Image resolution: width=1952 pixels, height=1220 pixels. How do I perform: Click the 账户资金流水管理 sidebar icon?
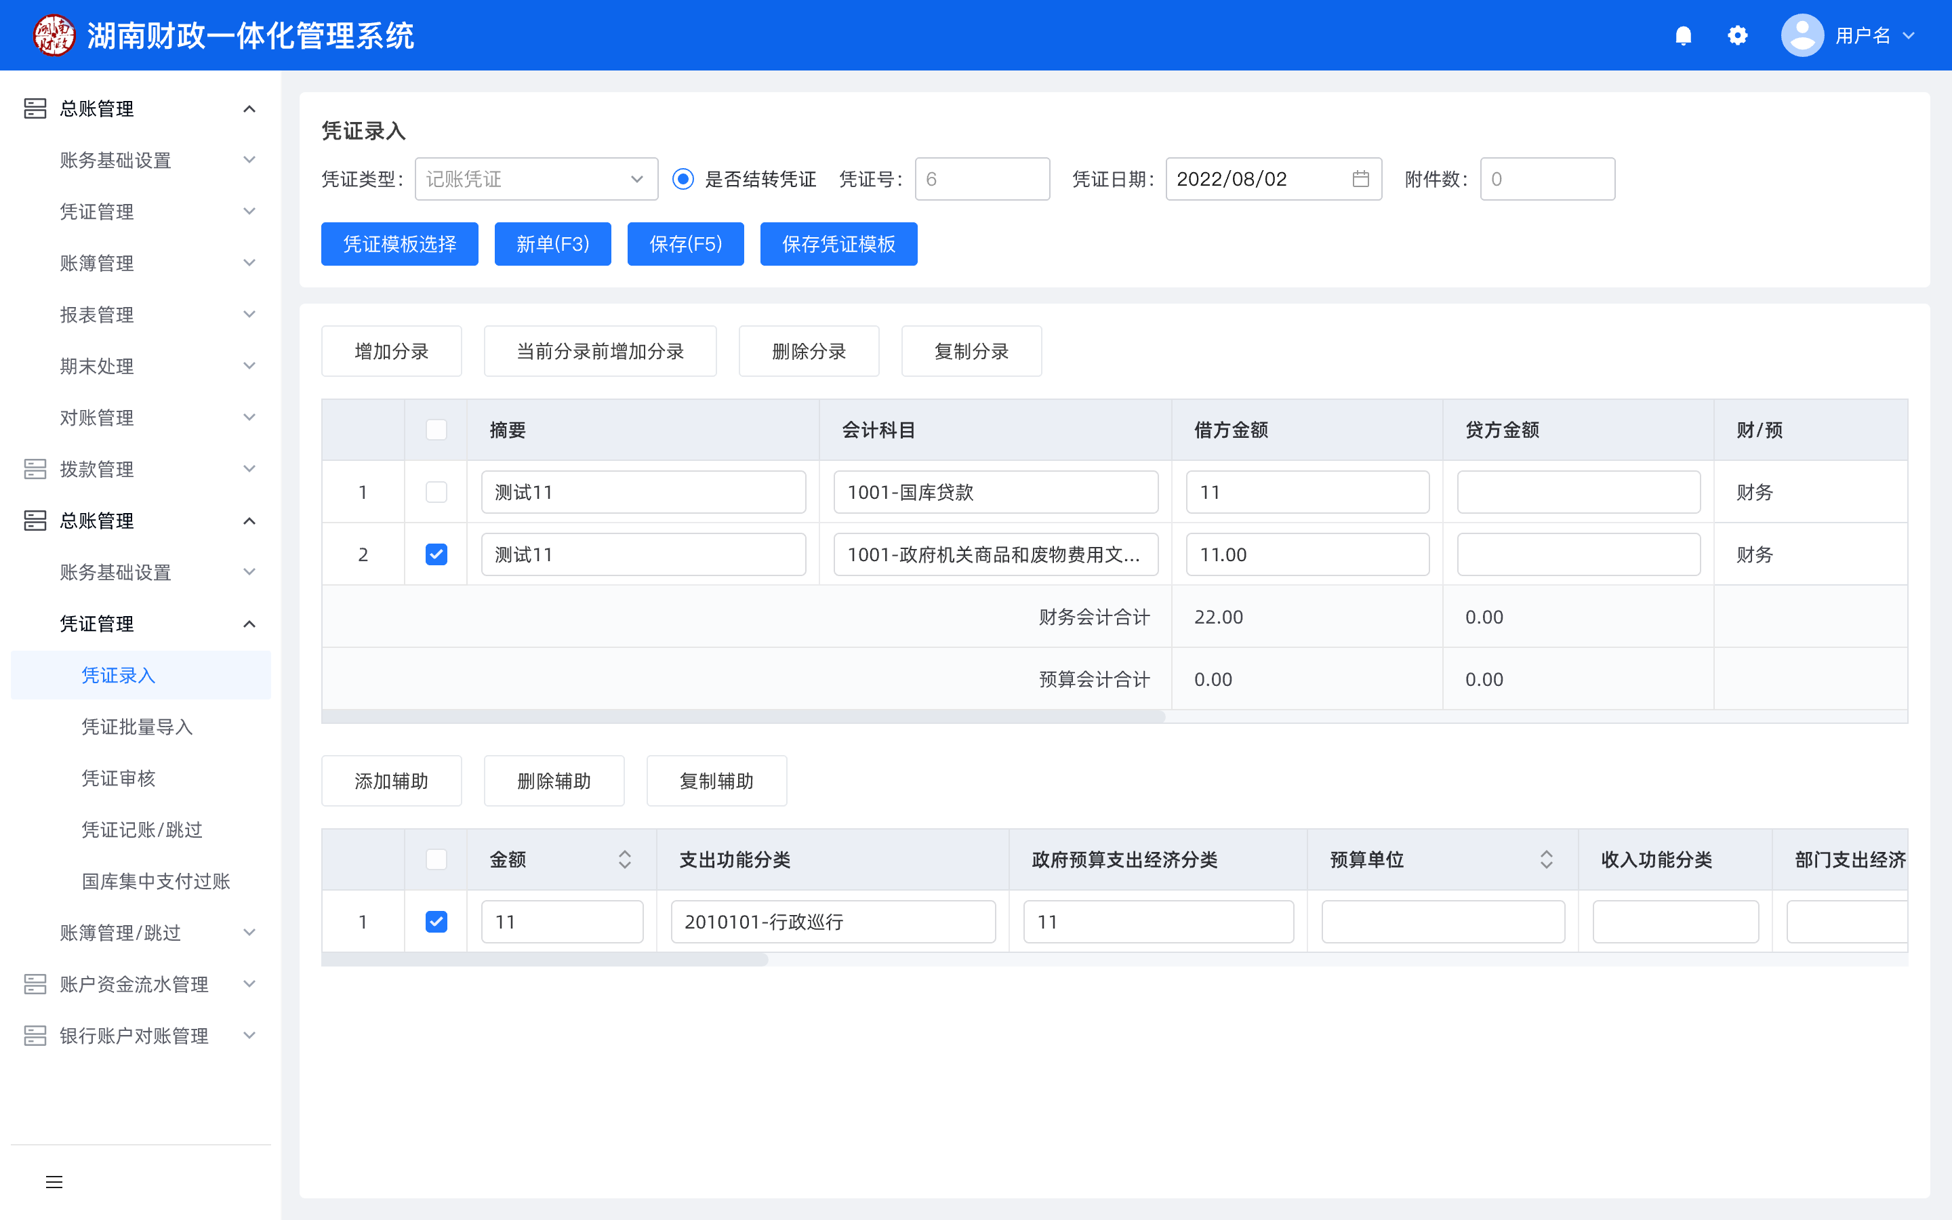pos(35,983)
